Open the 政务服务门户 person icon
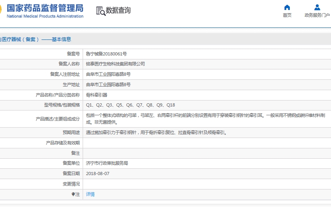The image size is (331, 207). click(x=317, y=7)
